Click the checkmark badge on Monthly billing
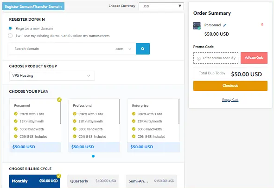 pos(59,176)
